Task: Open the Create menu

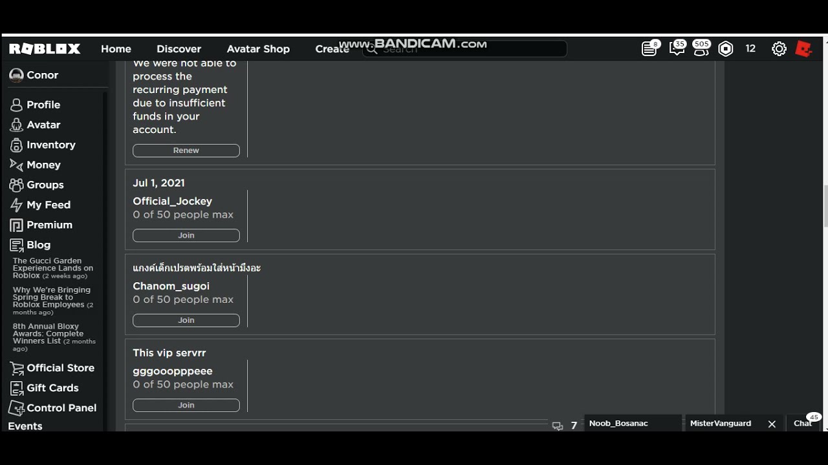Action: coord(332,49)
